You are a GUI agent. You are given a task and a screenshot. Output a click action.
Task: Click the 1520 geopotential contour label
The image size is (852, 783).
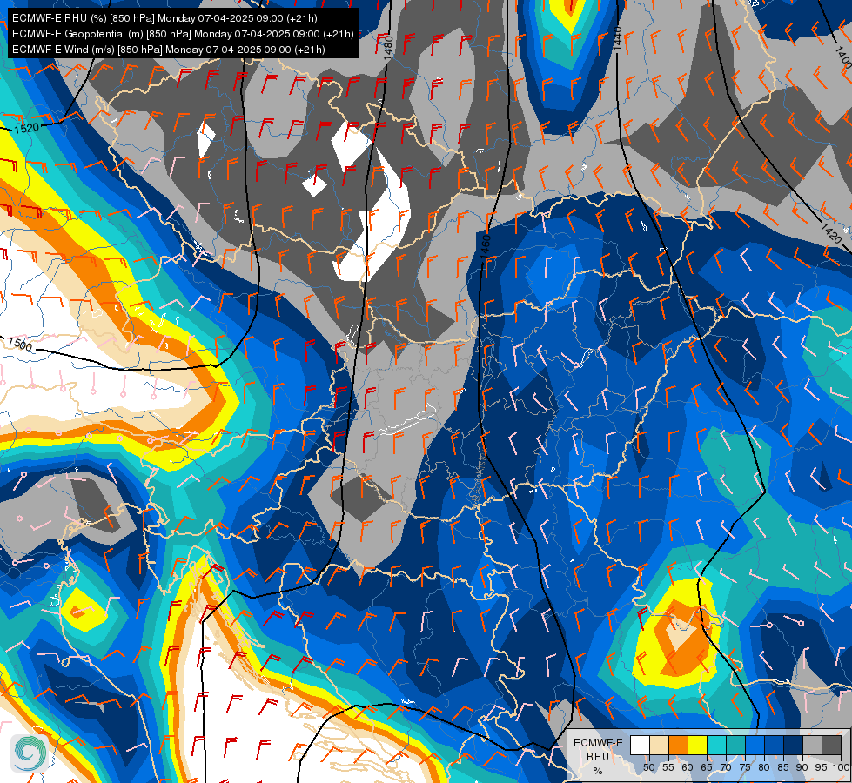click(27, 128)
